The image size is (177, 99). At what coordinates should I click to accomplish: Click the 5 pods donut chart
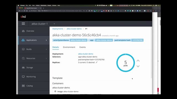pyautogui.click(x=126, y=63)
